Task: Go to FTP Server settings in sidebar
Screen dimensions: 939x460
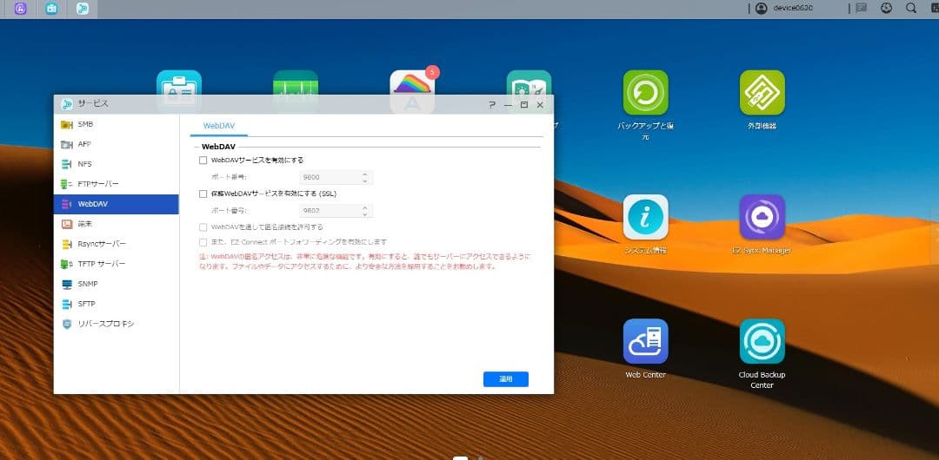Action: pos(97,184)
